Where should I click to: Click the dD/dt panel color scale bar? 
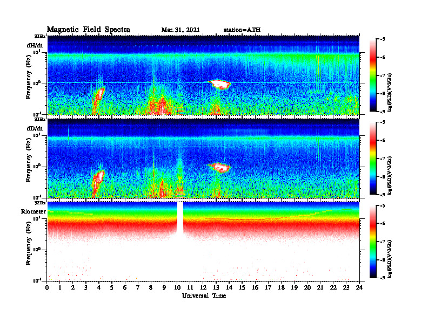373,159
